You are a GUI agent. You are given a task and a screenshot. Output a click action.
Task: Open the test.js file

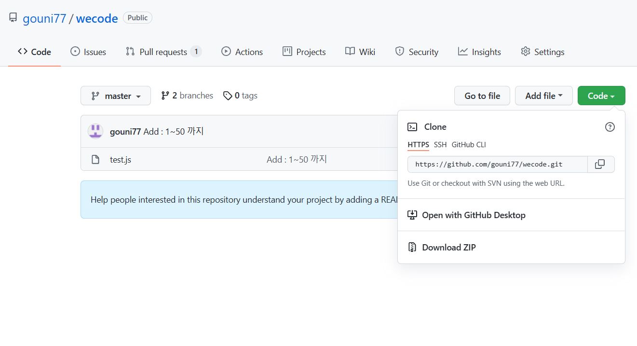pyautogui.click(x=121, y=159)
